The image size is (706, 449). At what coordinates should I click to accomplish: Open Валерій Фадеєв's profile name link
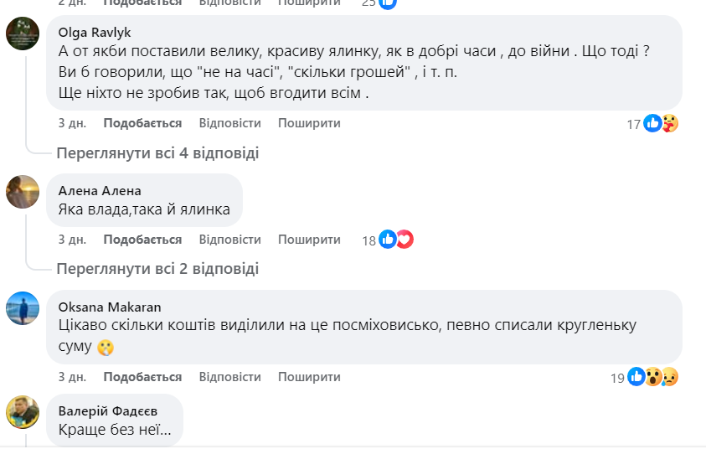(x=108, y=410)
